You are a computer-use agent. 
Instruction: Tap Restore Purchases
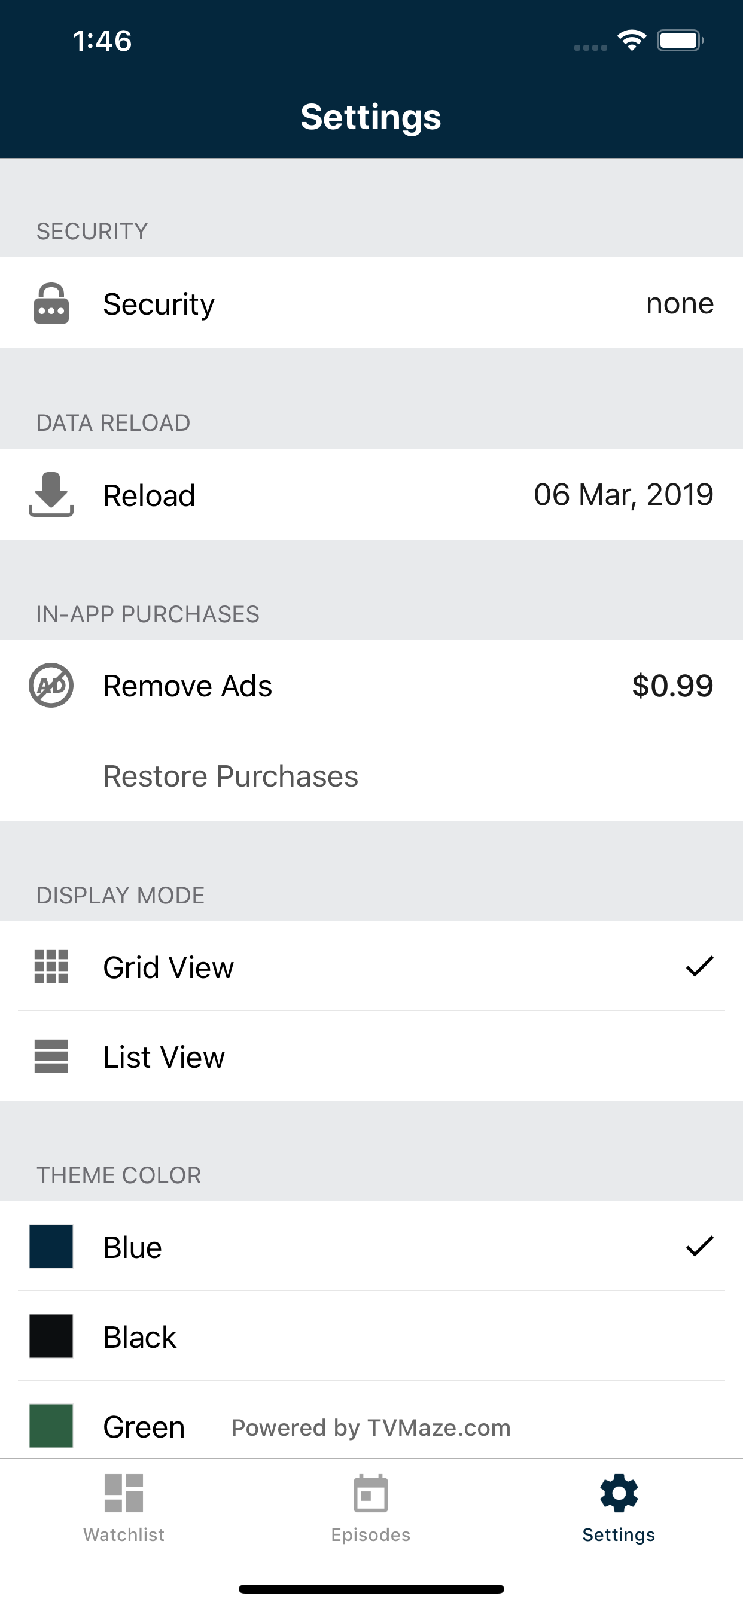coord(230,776)
